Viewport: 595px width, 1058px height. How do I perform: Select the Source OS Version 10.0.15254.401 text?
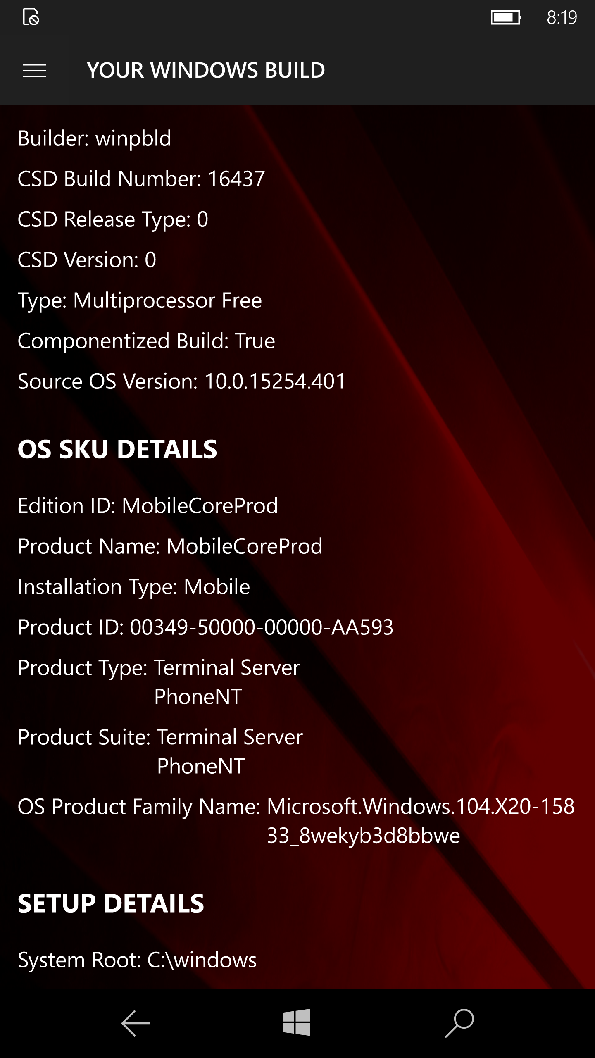[181, 381]
